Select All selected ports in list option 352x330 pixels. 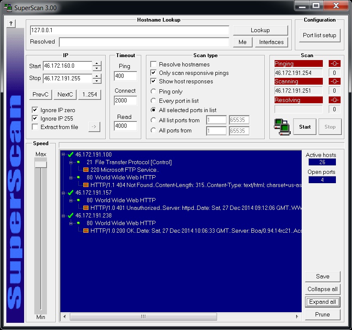[x=153, y=110]
